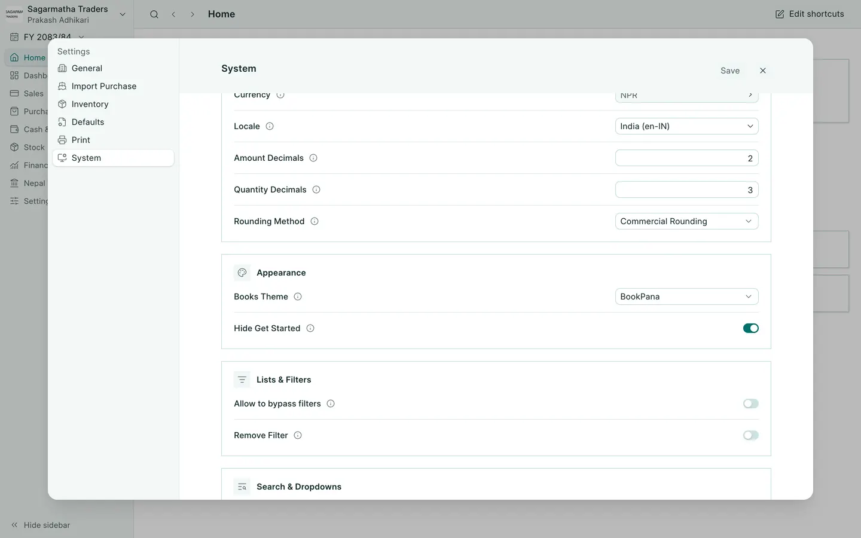Image resolution: width=861 pixels, height=538 pixels.
Task: Disable the Hide Get Started toggle
Action: [751, 328]
